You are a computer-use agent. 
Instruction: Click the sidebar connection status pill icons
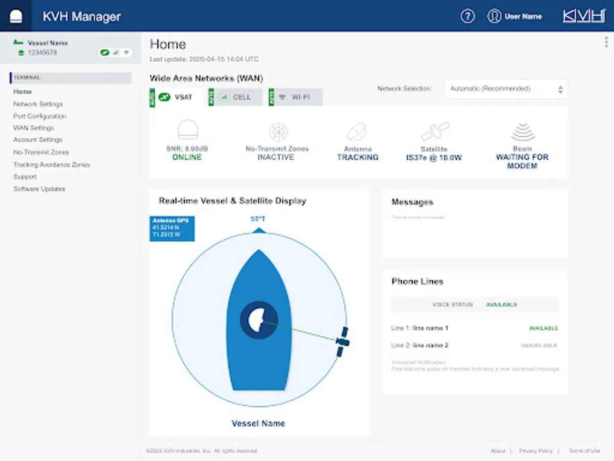point(116,53)
